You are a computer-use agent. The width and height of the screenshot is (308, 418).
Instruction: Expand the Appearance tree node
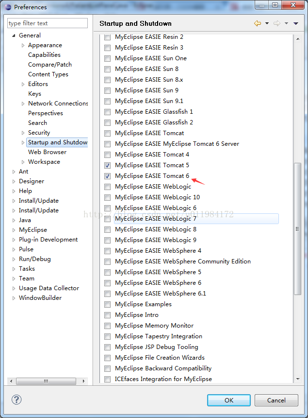pos(23,45)
